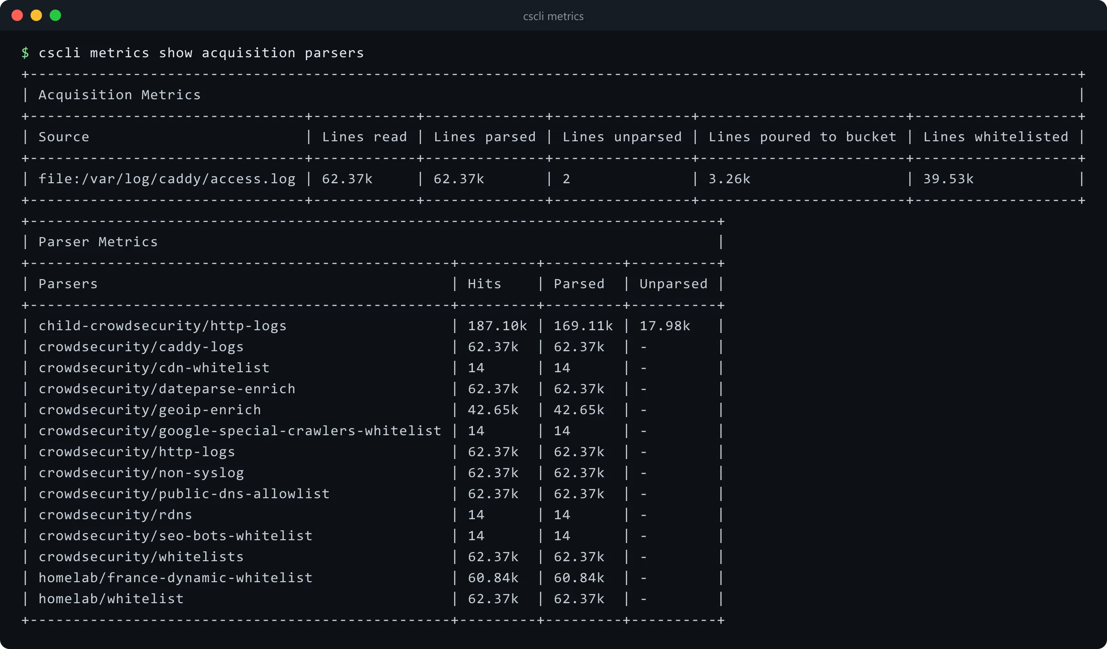
Task: Click the 'homelab/france-dynamic-whitelist' parser name
Action: (x=176, y=578)
